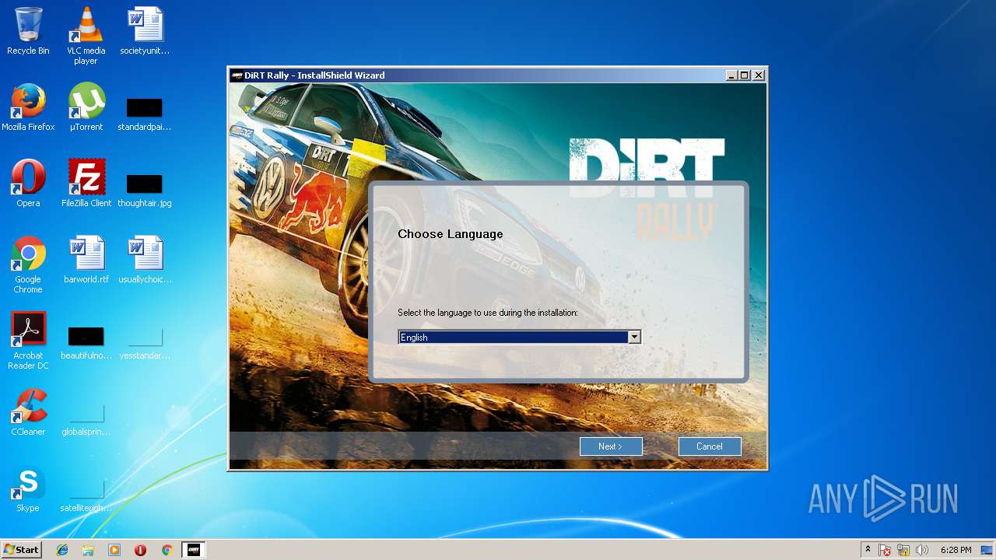The height and width of the screenshot is (560, 996).
Task: Show hidden system tray icons
Action: pos(868,550)
